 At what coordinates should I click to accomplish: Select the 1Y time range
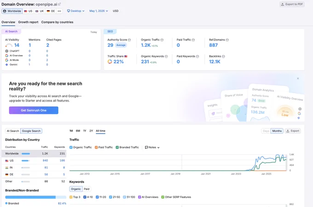[85, 131]
